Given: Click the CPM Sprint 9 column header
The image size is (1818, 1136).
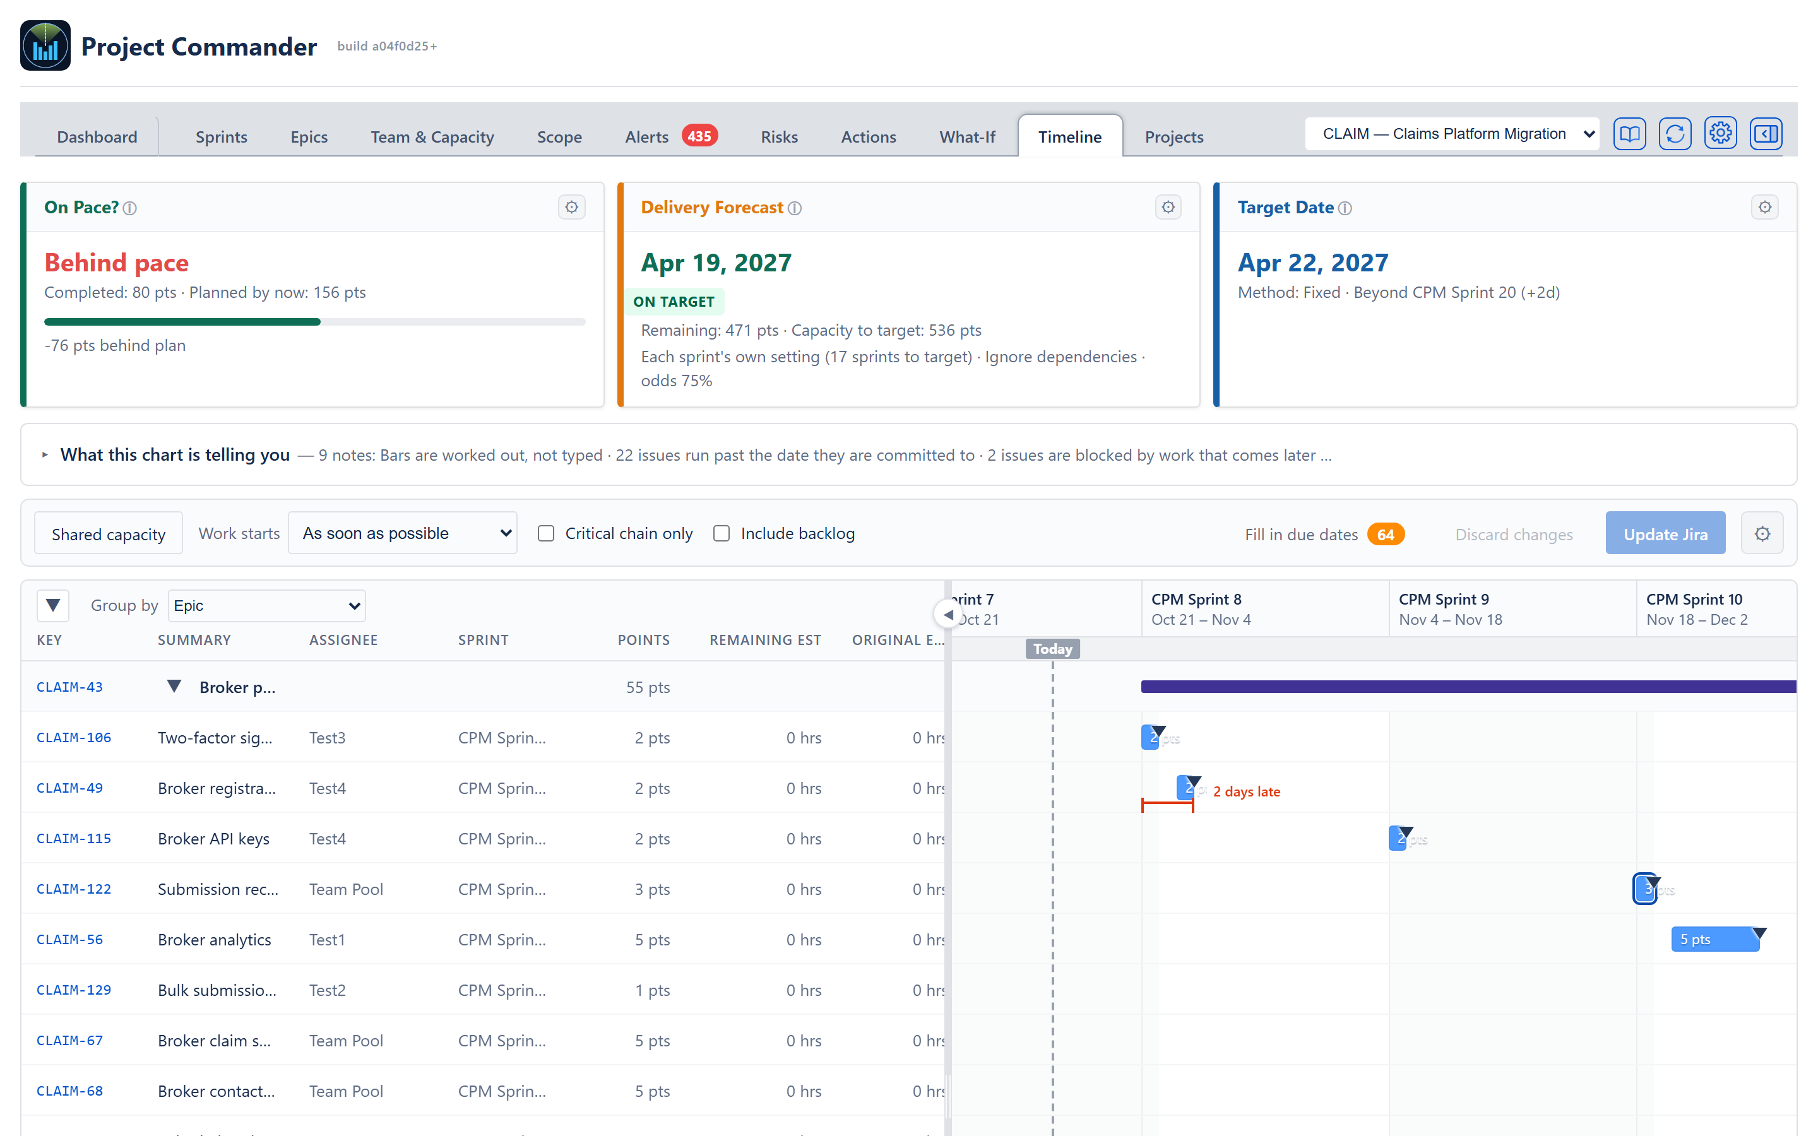Looking at the screenshot, I should pyautogui.click(x=1513, y=609).
